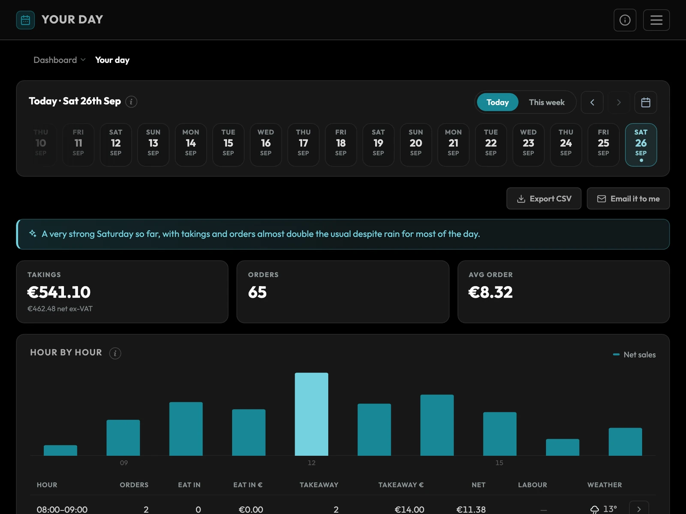The image size is (686, 514).
Task: Open the hamburger menu
Action: coord(656,20)
